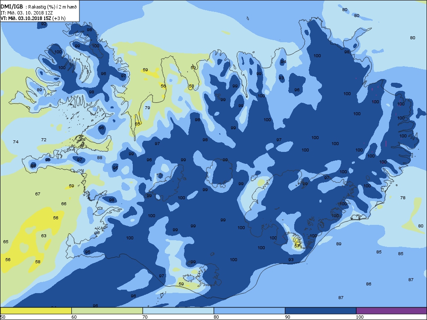Image resolution: width=427 pixels, height=320 pixels.
Task: Click the 'IT: Mið. 03. 10. 2018 12Z' line
Action: click(26, 12)
